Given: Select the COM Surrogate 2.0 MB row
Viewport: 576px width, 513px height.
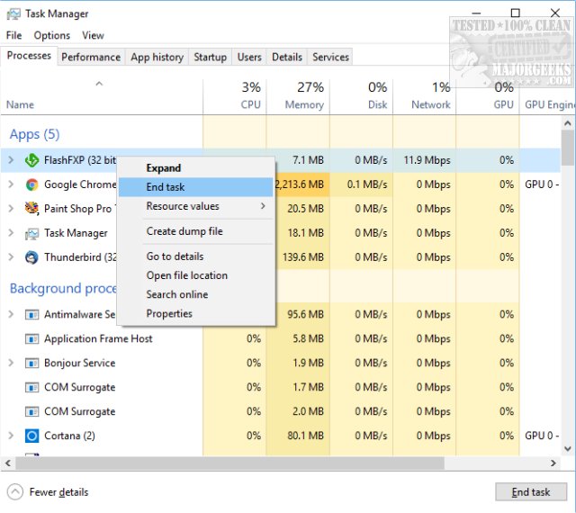Looking at the screenshot, I should coord(281,411).
